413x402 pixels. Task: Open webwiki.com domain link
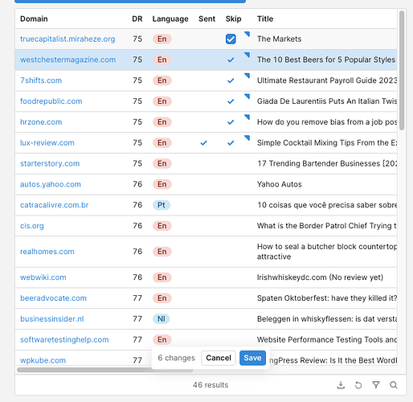coord(43,277)
